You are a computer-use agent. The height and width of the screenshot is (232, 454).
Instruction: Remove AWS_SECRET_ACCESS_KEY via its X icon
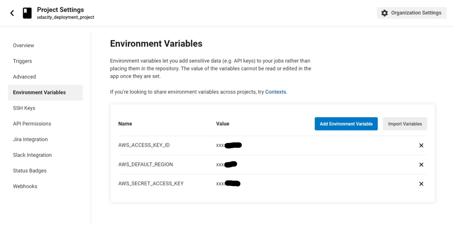[x=421, y=184]
